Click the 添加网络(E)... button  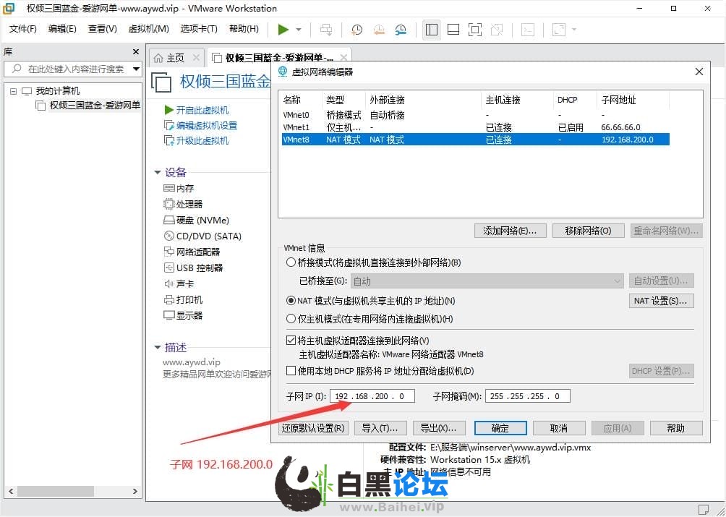509,231
